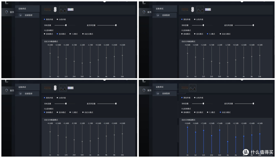This screenshot has height=158, width=276.
Task: Select the mousepad device in top-right panel
Action: point(185,9)
